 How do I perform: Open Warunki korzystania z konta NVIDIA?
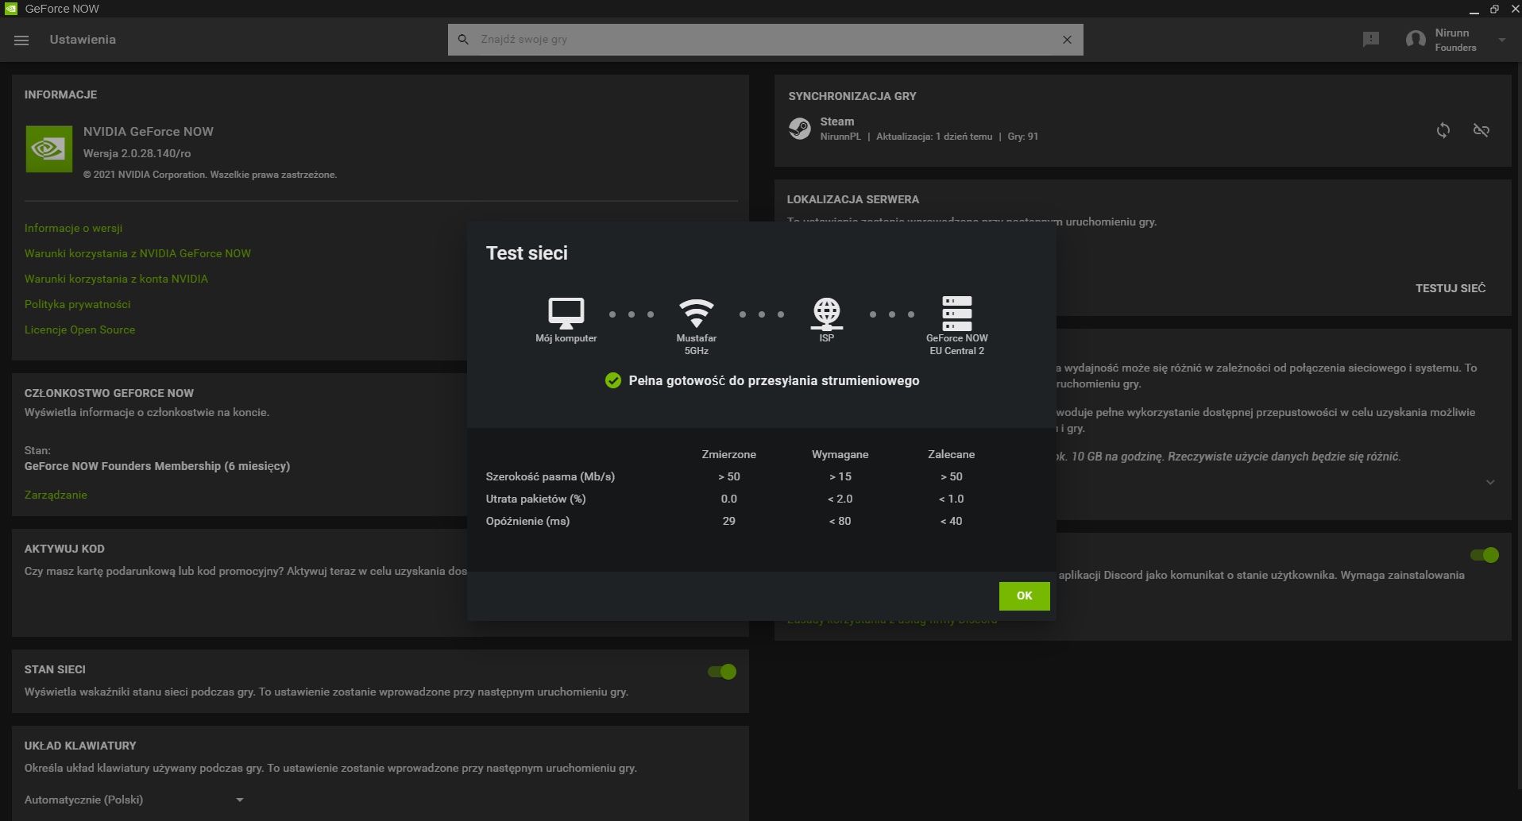point(116,279)
